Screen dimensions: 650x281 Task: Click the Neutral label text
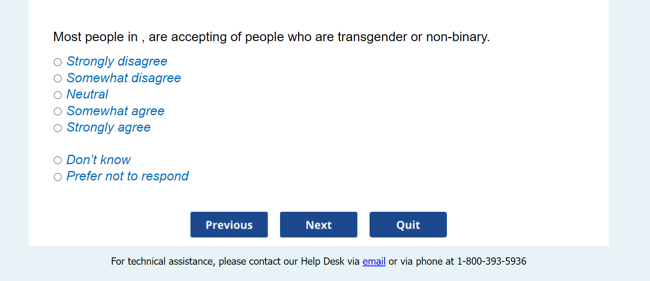(88, 94)
